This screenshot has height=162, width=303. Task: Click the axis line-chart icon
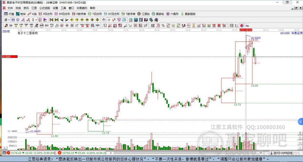tap(237, 26)
